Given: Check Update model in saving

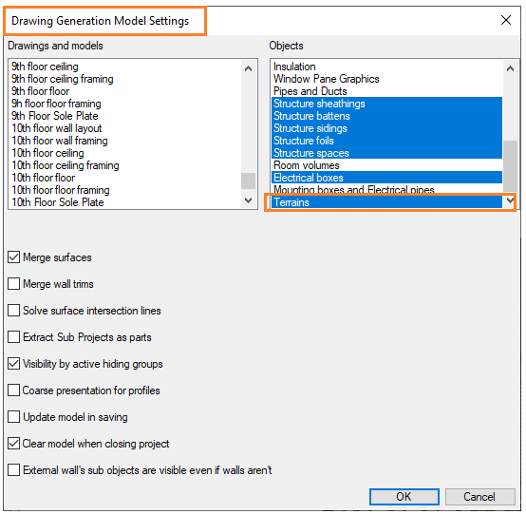Looking at the screenshot, I should [x=13, y=417].
